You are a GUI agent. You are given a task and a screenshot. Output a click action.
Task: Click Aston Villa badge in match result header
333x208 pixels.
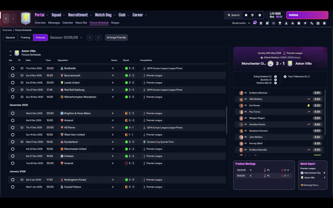click(290, 63)
